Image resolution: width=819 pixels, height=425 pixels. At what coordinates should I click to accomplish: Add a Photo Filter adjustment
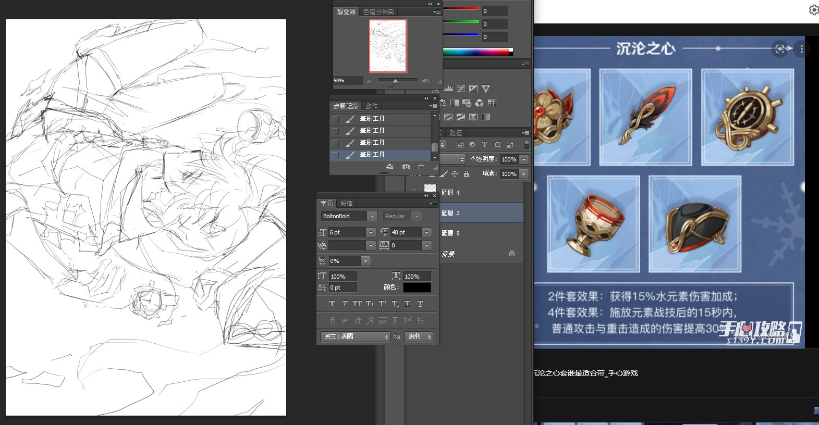click(x=467, y=103)
